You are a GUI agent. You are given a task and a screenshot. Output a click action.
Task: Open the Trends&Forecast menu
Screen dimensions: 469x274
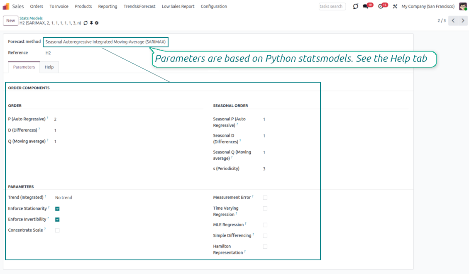click(139, 6)
